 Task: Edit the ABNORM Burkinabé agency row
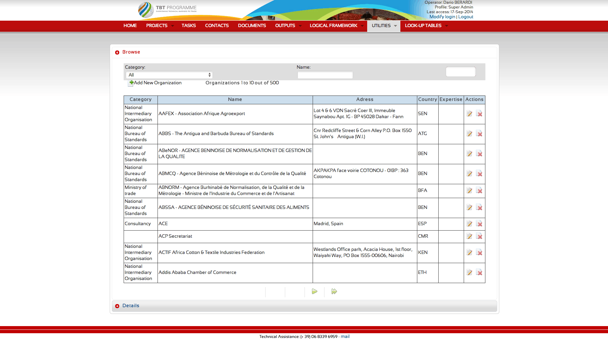[x=469, y=190]
